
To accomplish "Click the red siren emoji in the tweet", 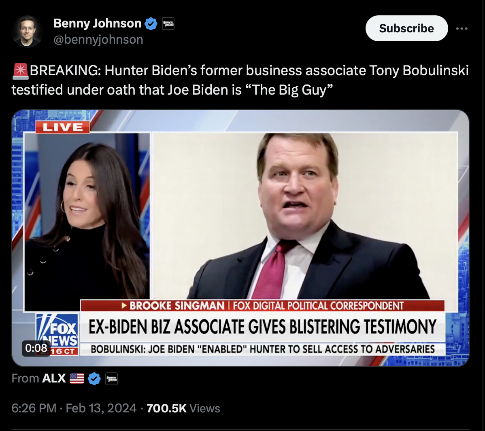I will [x=20, y=71].
